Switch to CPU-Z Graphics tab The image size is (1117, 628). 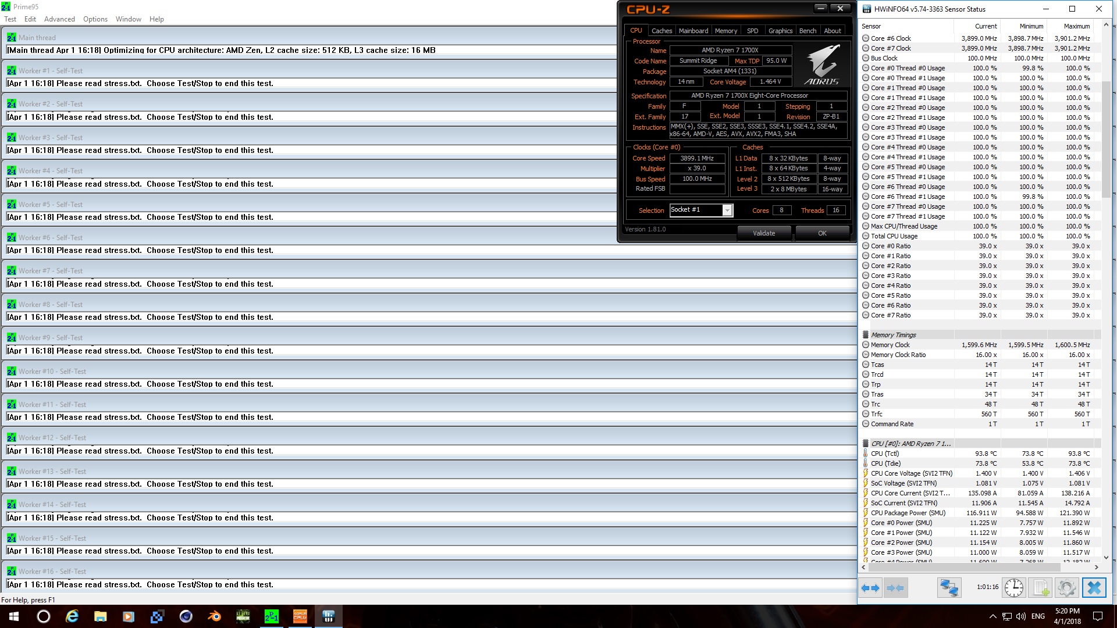(x=780, y=31)
